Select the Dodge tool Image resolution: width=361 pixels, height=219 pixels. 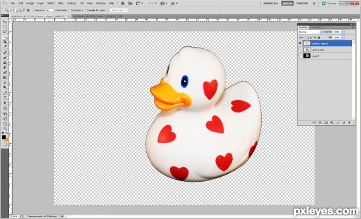[5, 88]
